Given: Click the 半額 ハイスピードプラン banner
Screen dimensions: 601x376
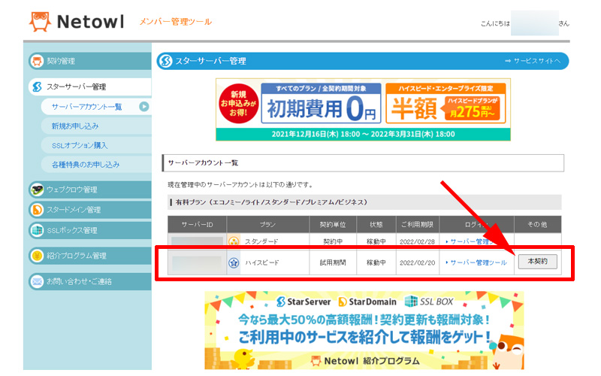Looking at the screenshot, I should (x=445, y=103).
